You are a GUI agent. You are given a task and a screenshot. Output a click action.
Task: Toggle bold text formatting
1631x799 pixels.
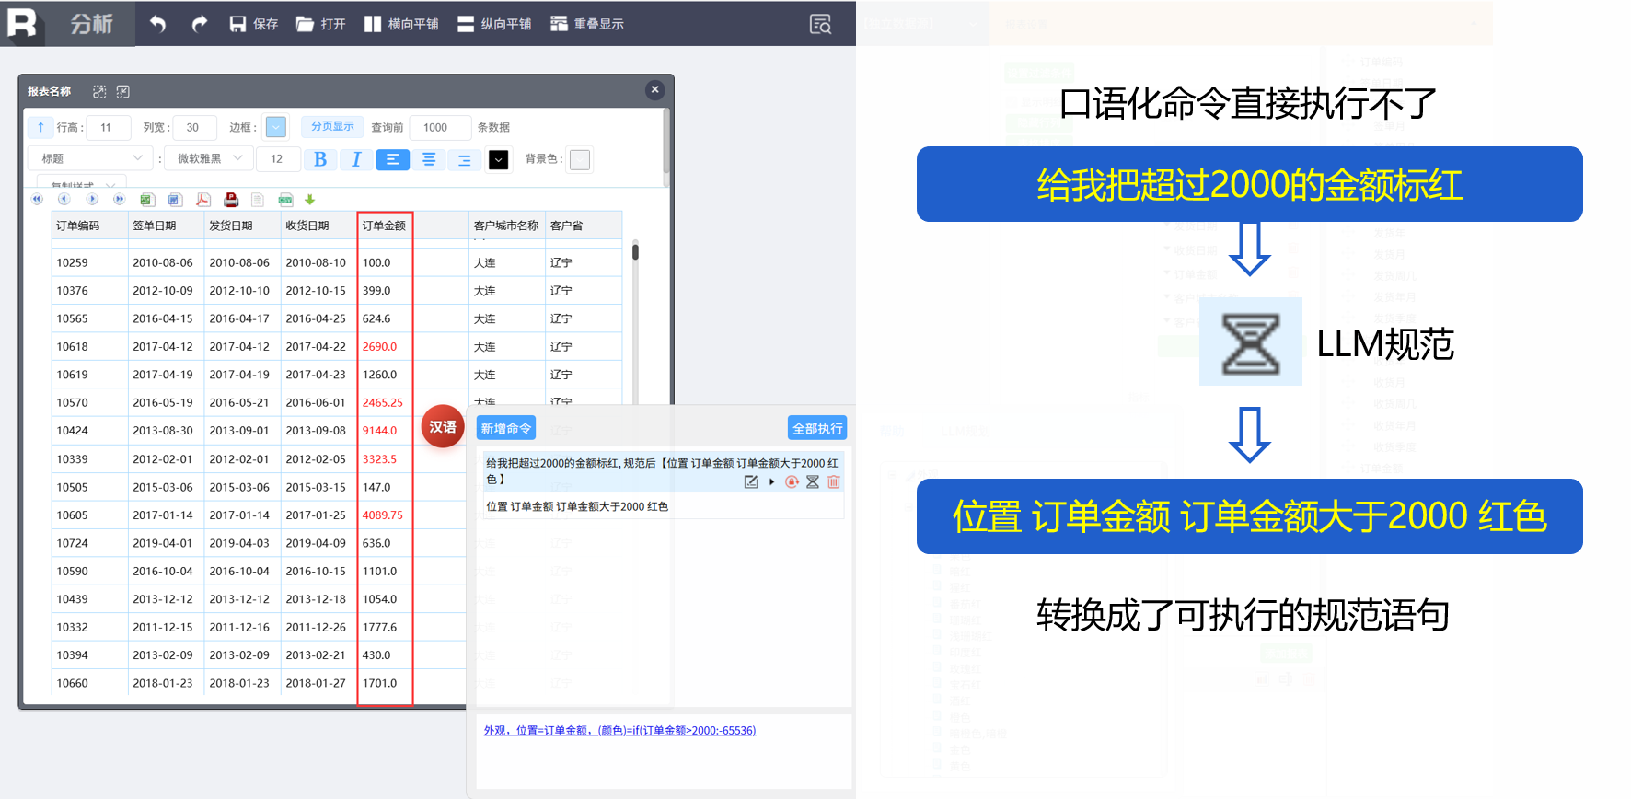320,159
